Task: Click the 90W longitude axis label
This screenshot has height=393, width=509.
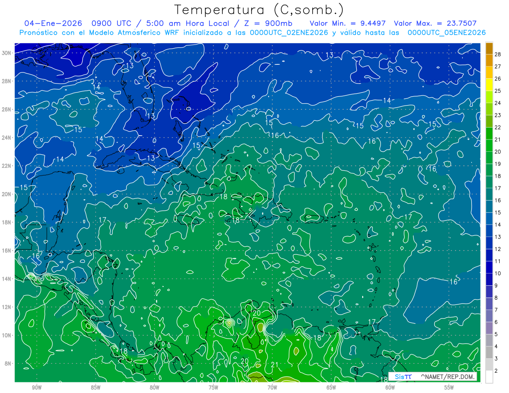Action: pos(37,387)
